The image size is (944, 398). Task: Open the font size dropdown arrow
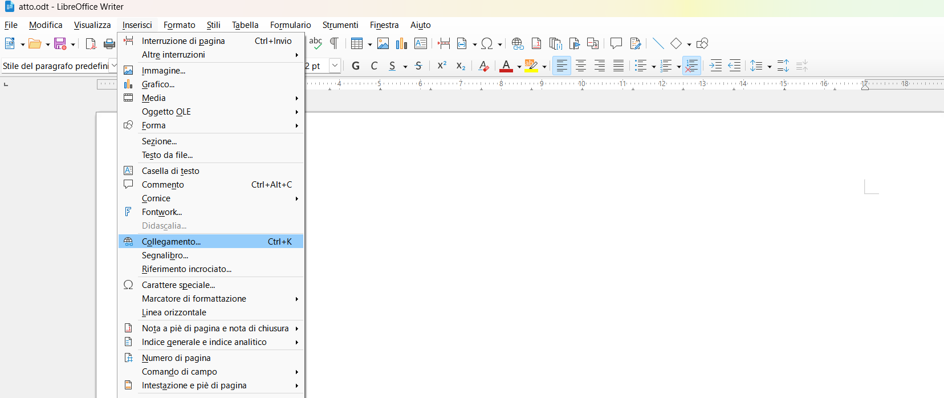tap(335, 66)
